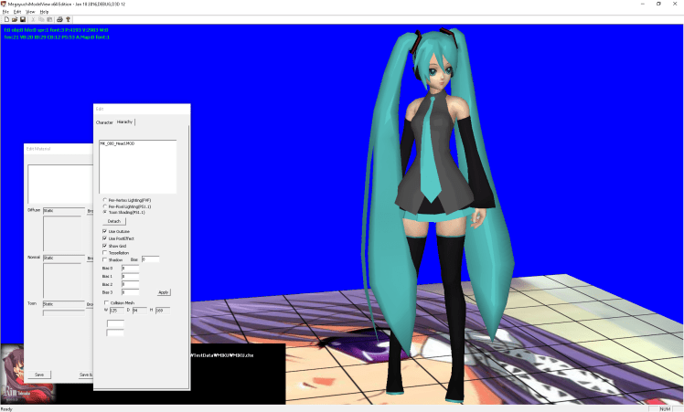Click the Normal Static field in Edit Material
684x412 pixels.
(x=64, y=259)
